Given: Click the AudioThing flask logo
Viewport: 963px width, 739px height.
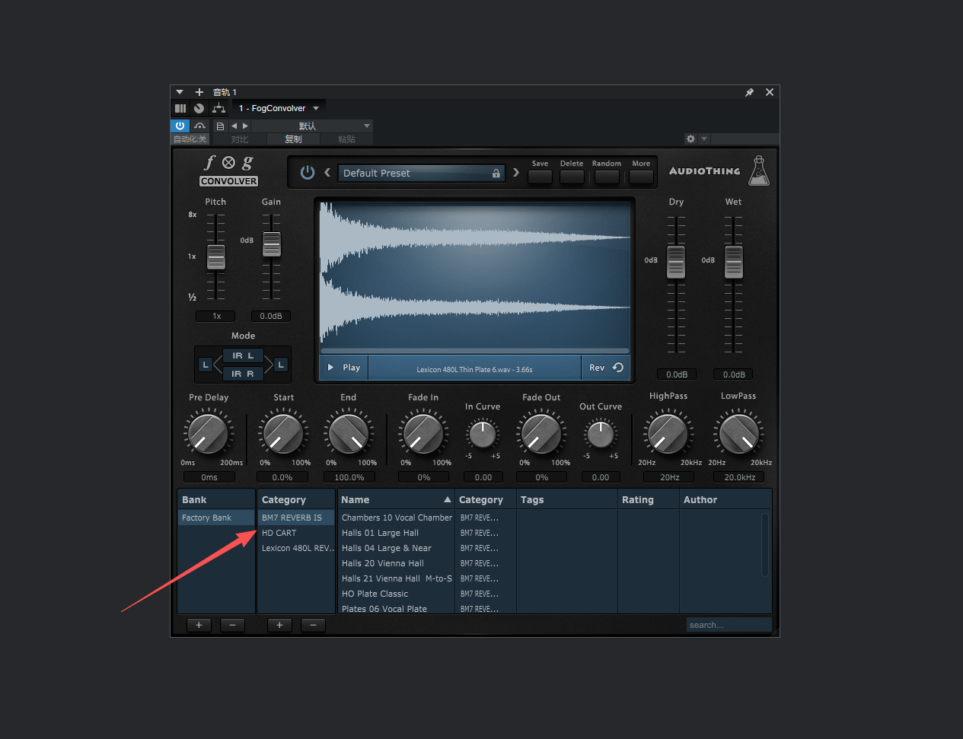Looking at the screenshot, I should point(759,170).
